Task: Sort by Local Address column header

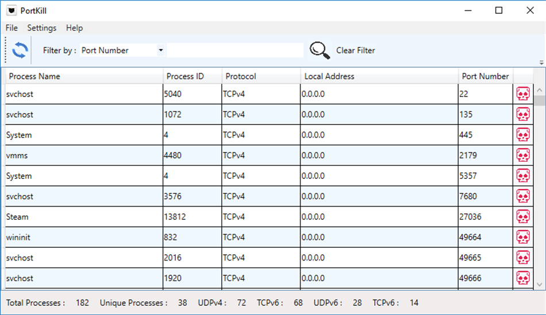Action: (x=379, y=76)
